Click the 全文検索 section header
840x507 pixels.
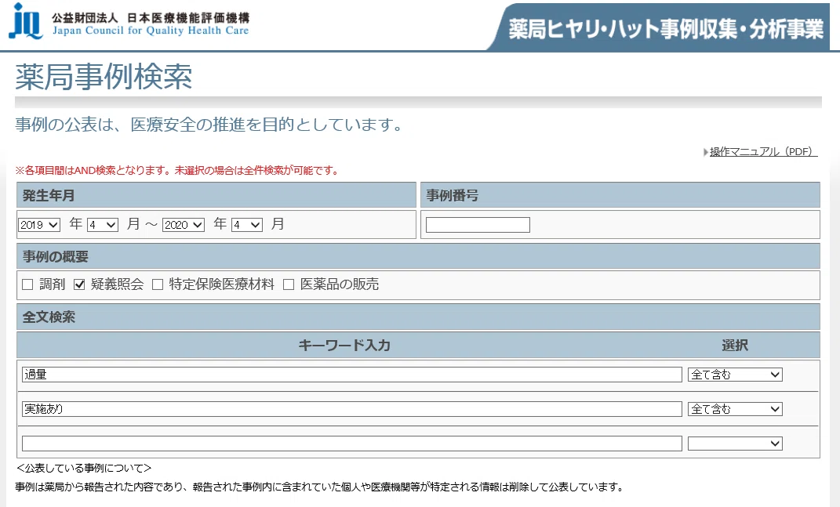[x=418, y=317]
